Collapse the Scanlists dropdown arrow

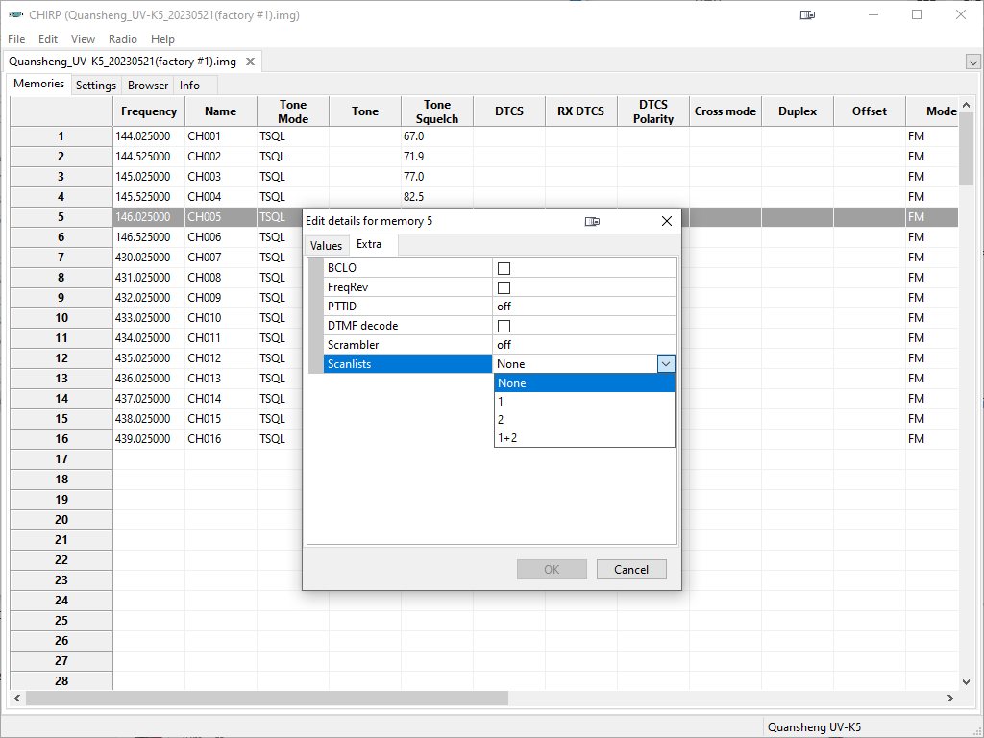coord(666,364)
